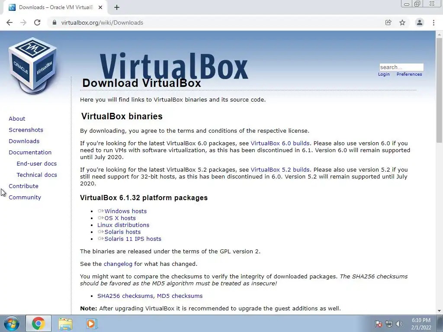Screen dimensions: 443x332
Task: Open End-user docs in sidebar
Action: pyautogui.click(x=37, y=164)
